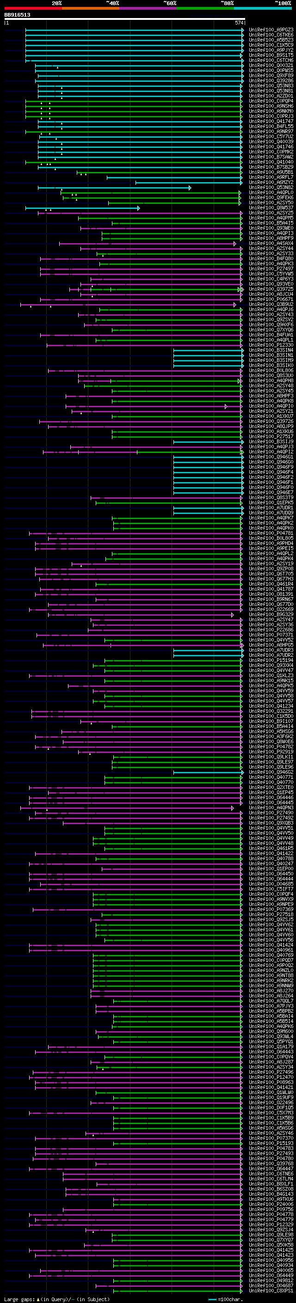Click the orange ~40% legend color bar
Screen dimensions: 296x1303
pos(91,8)
